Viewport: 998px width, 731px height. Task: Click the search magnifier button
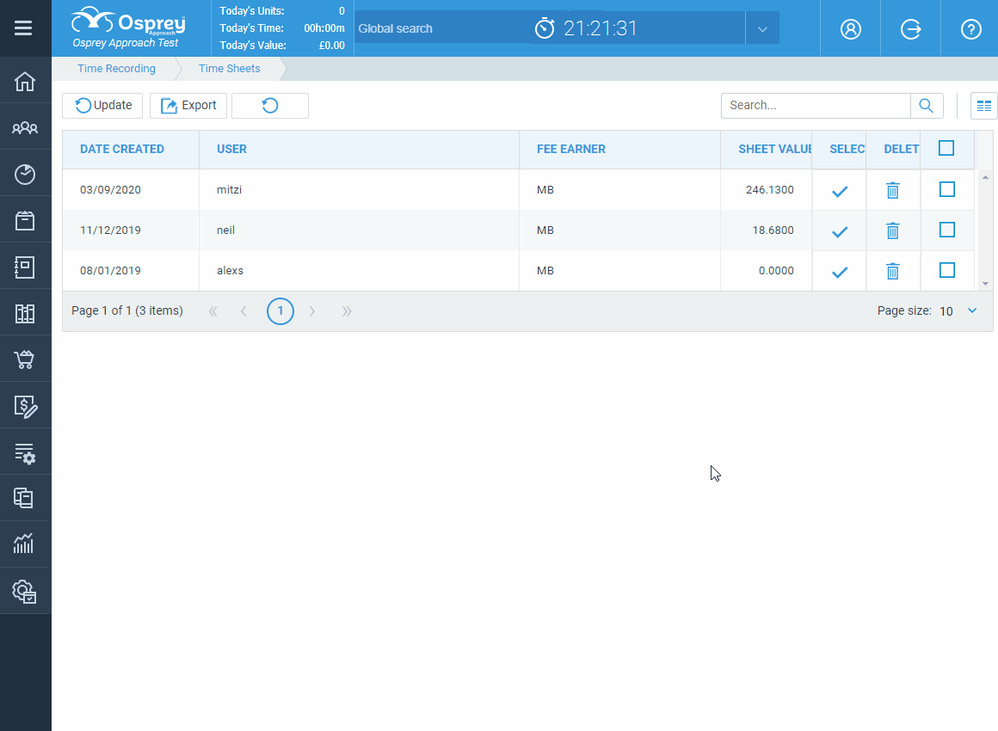pos(927,106)
